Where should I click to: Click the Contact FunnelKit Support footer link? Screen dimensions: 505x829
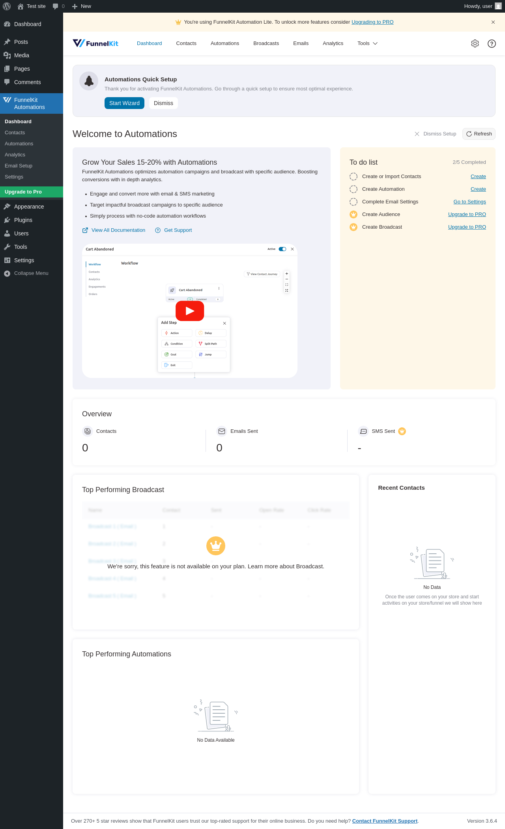(385, 821)
